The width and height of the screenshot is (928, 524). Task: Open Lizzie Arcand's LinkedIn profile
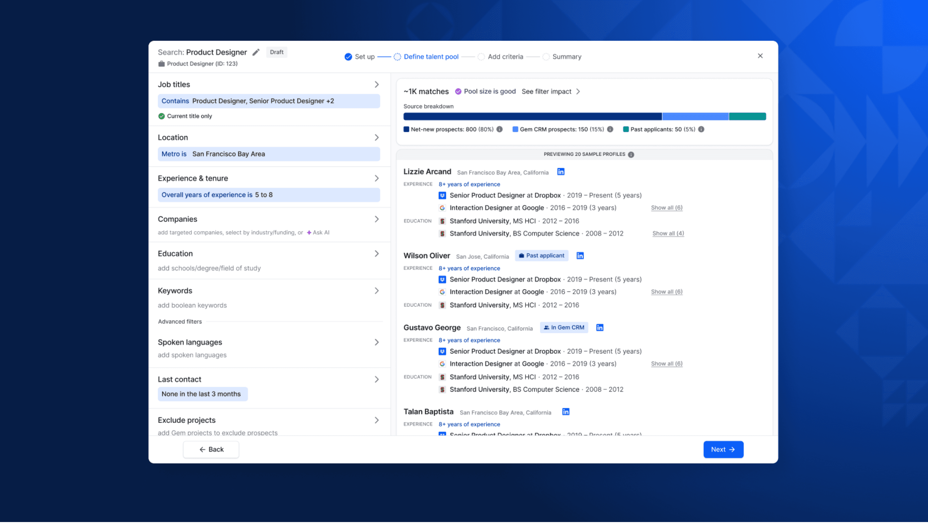point(561,172)
